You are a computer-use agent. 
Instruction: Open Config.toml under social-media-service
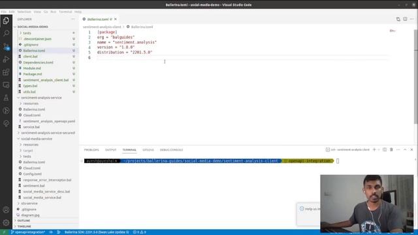32,174
